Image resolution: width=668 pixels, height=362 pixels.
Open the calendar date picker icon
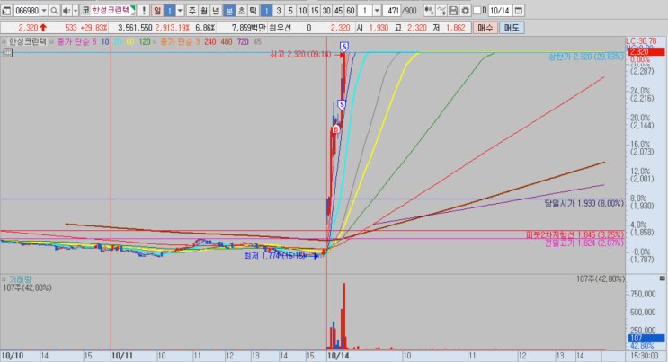[519, 10]
